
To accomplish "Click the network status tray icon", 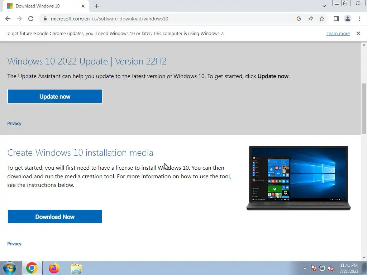I will [322, 268].
